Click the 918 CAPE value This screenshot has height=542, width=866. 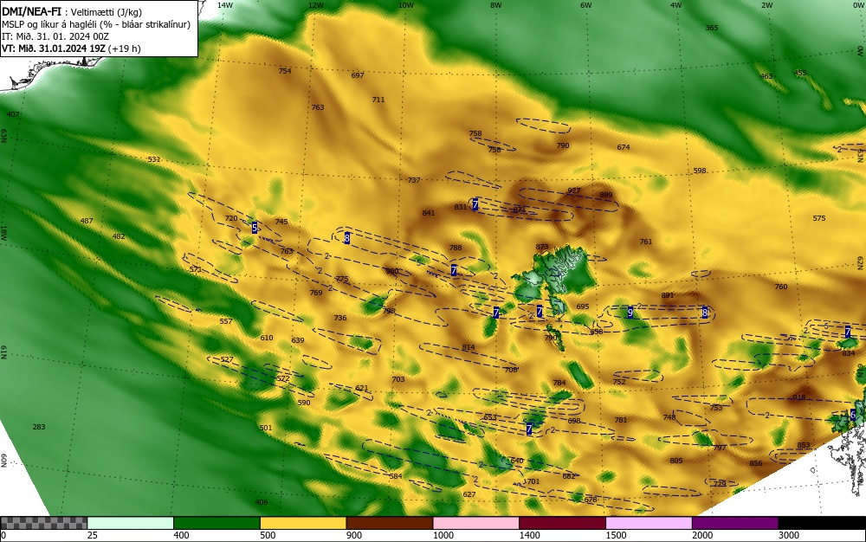pos(798,397)
